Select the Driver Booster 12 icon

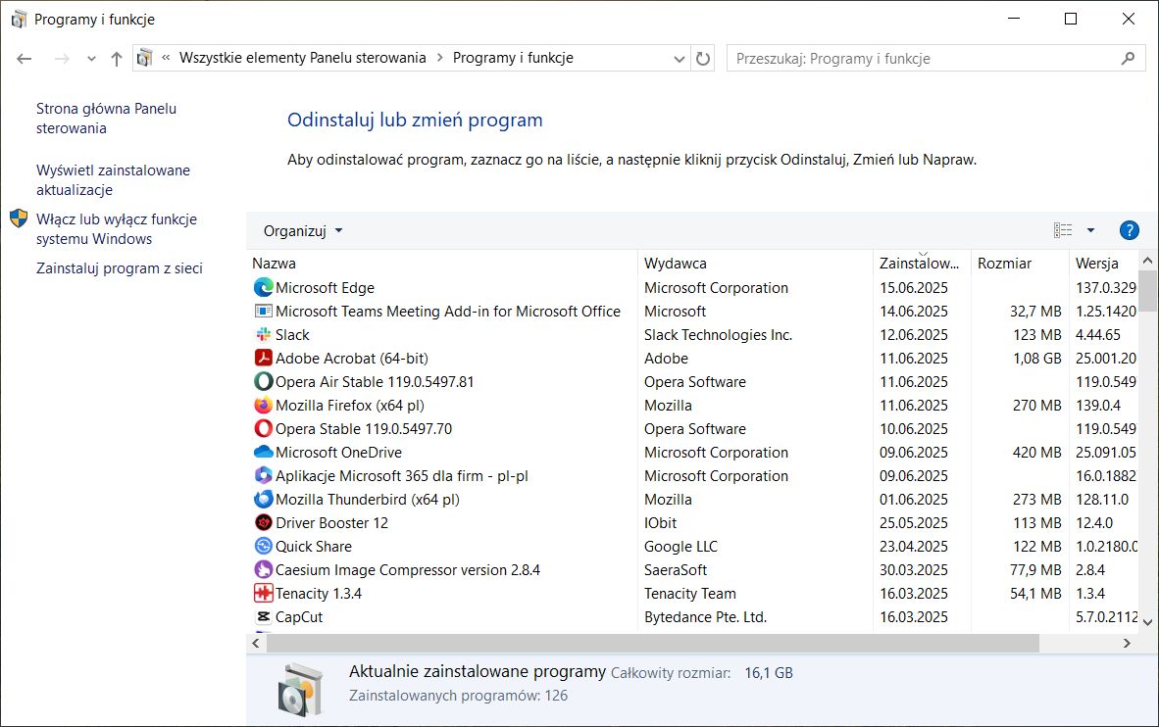pyautogui.click(x=263, y=522)
